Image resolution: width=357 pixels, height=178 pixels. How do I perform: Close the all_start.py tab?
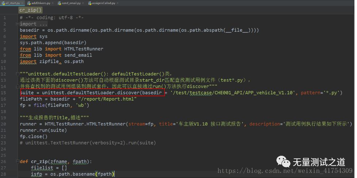(x=22, y=3)
